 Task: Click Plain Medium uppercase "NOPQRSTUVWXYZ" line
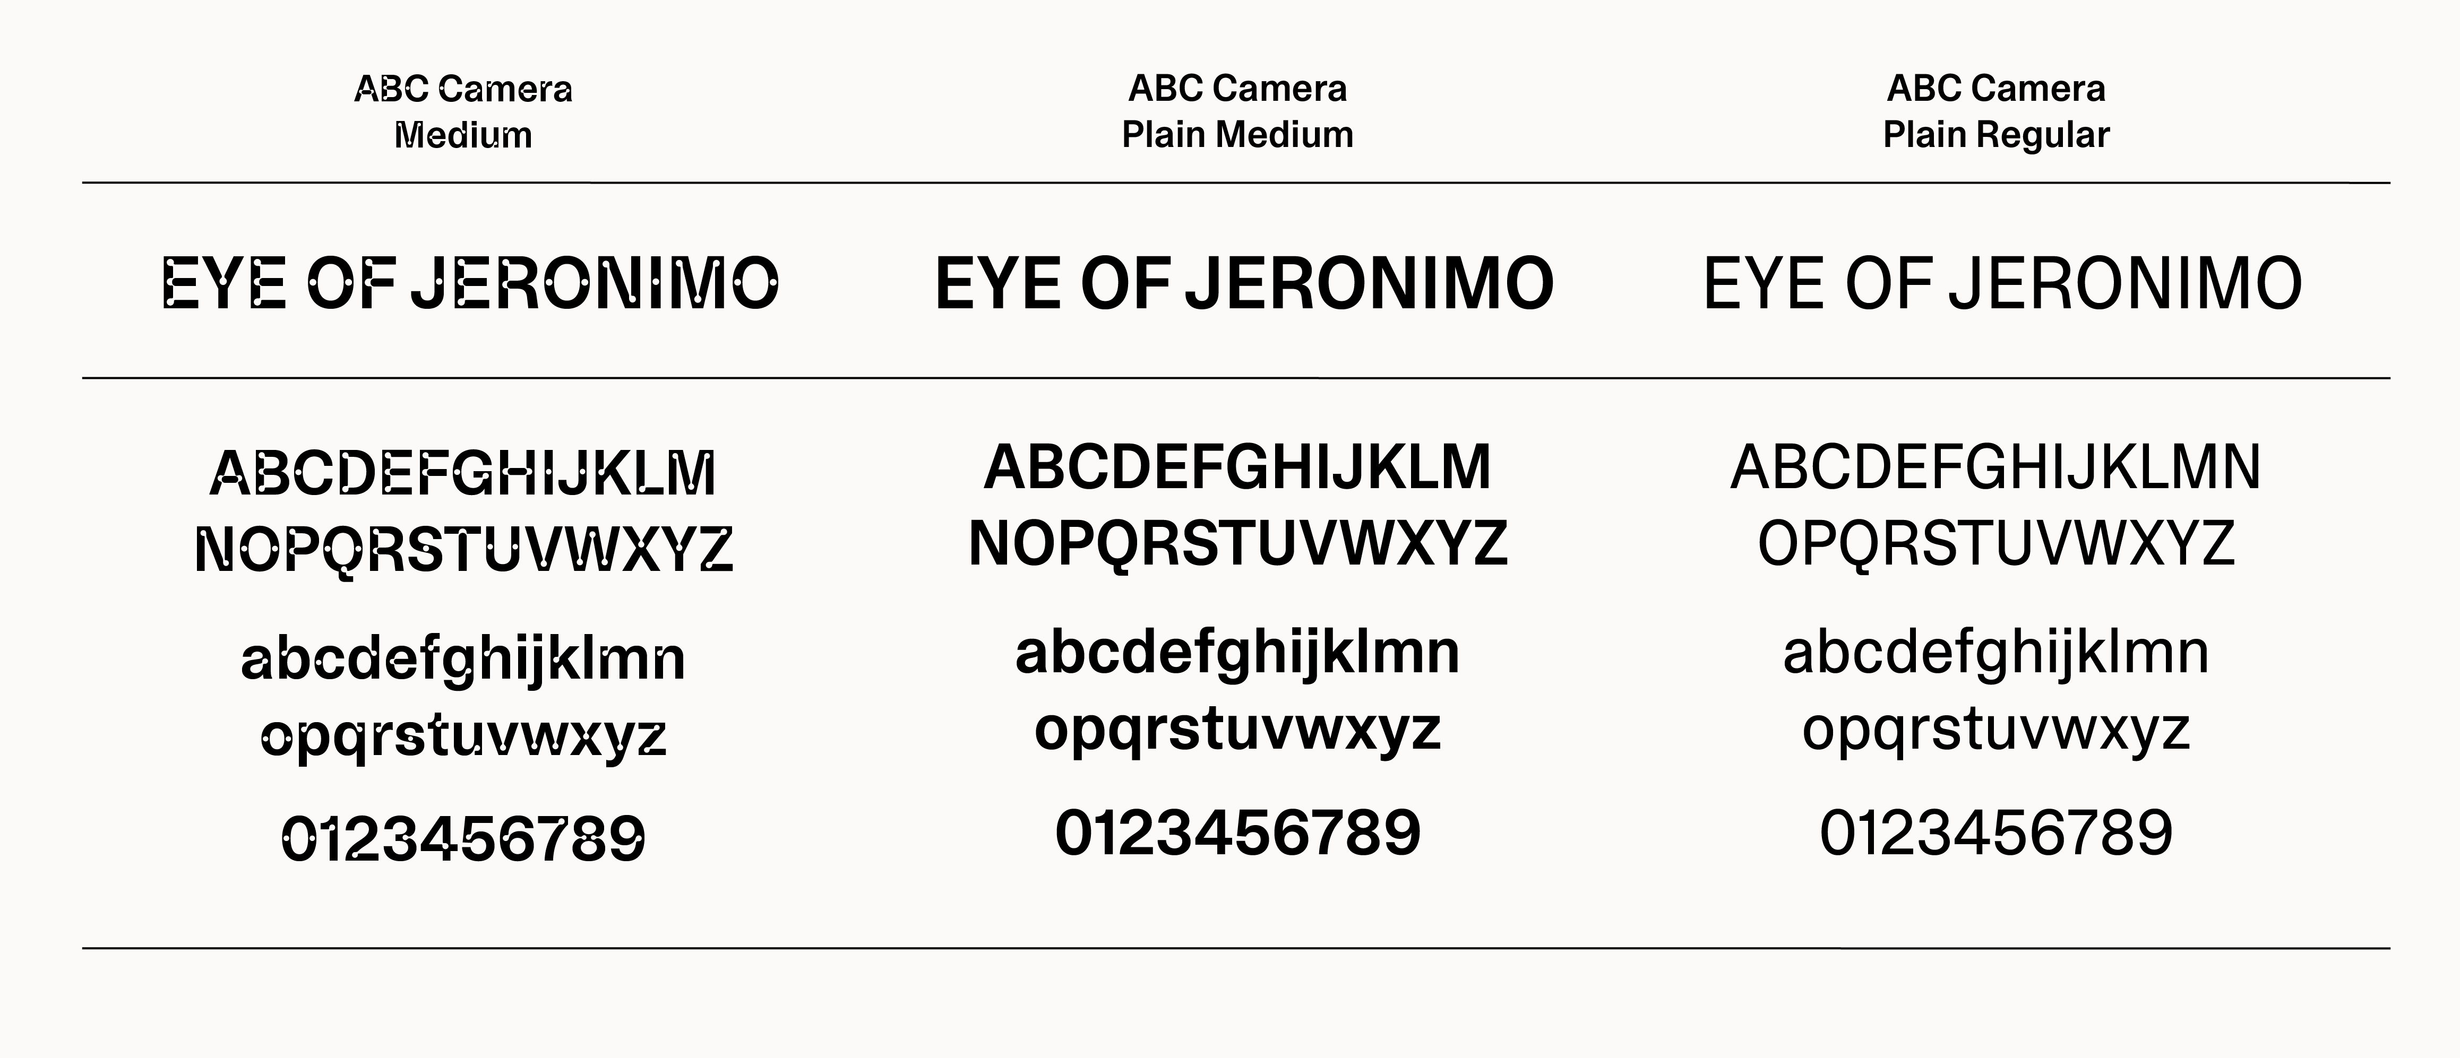click(1237, 544)
